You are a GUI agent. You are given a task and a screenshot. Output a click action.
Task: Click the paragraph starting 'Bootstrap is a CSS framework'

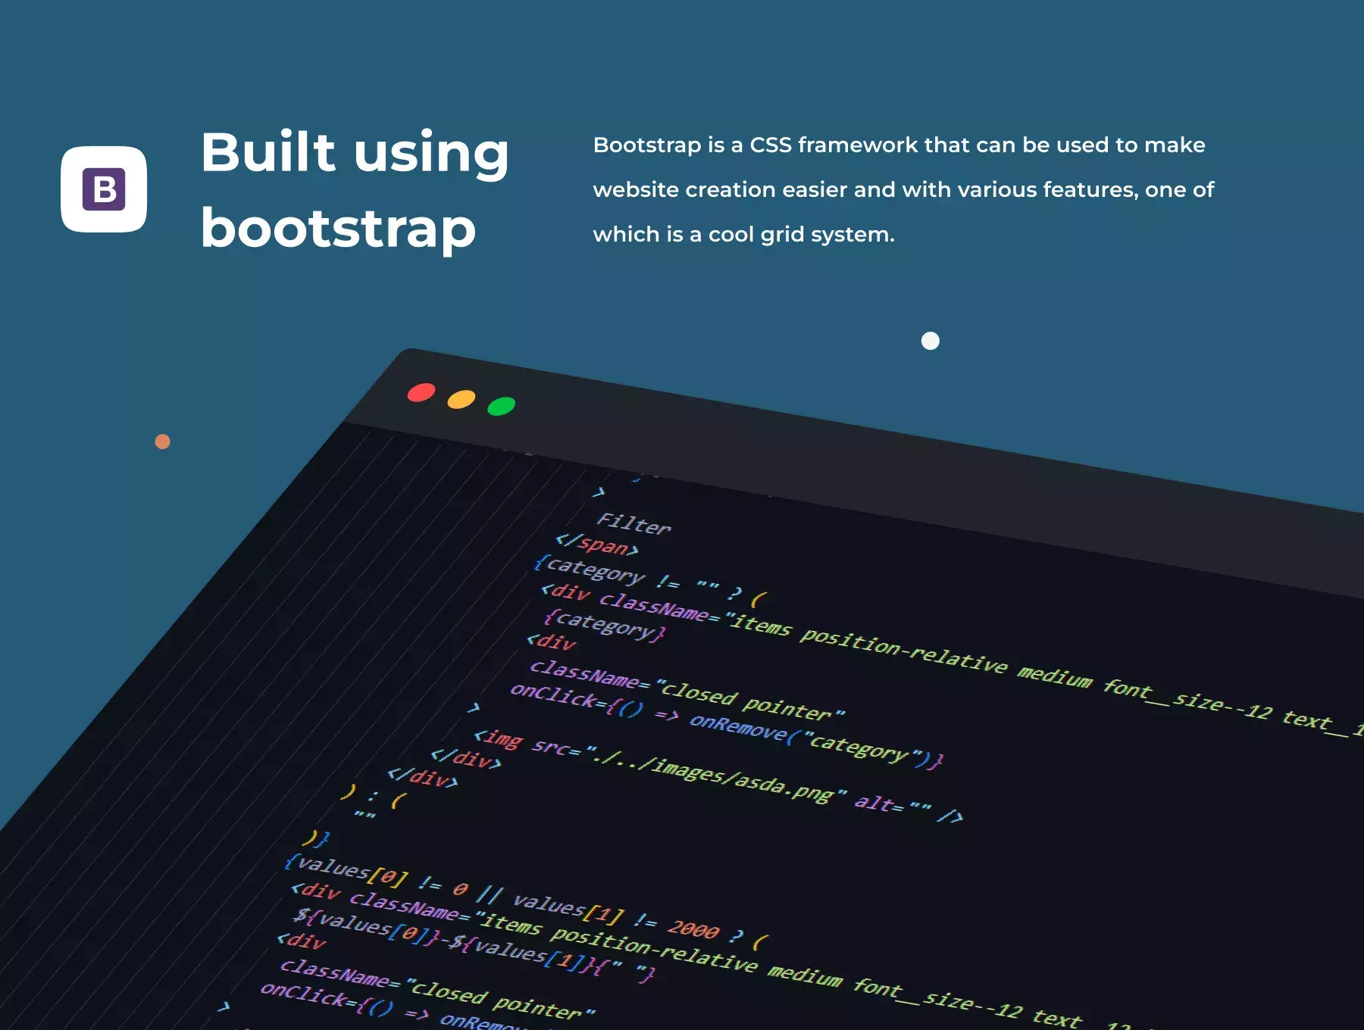click(903, 189)
